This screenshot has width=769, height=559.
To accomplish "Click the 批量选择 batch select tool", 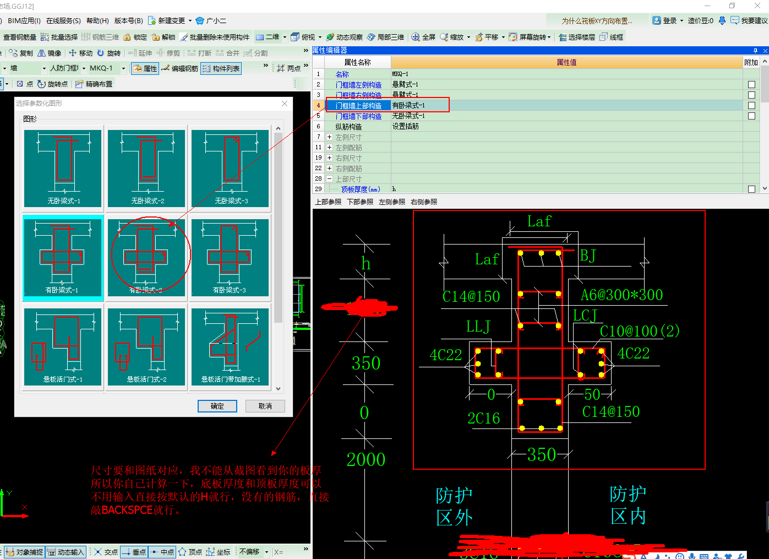I will point(59,37).
